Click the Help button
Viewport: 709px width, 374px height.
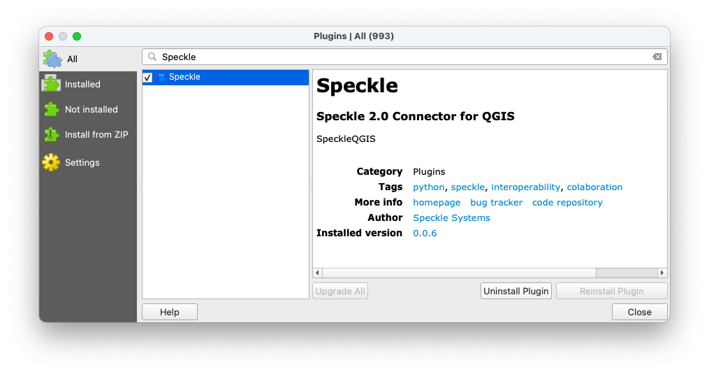click(x=170, y=312)
